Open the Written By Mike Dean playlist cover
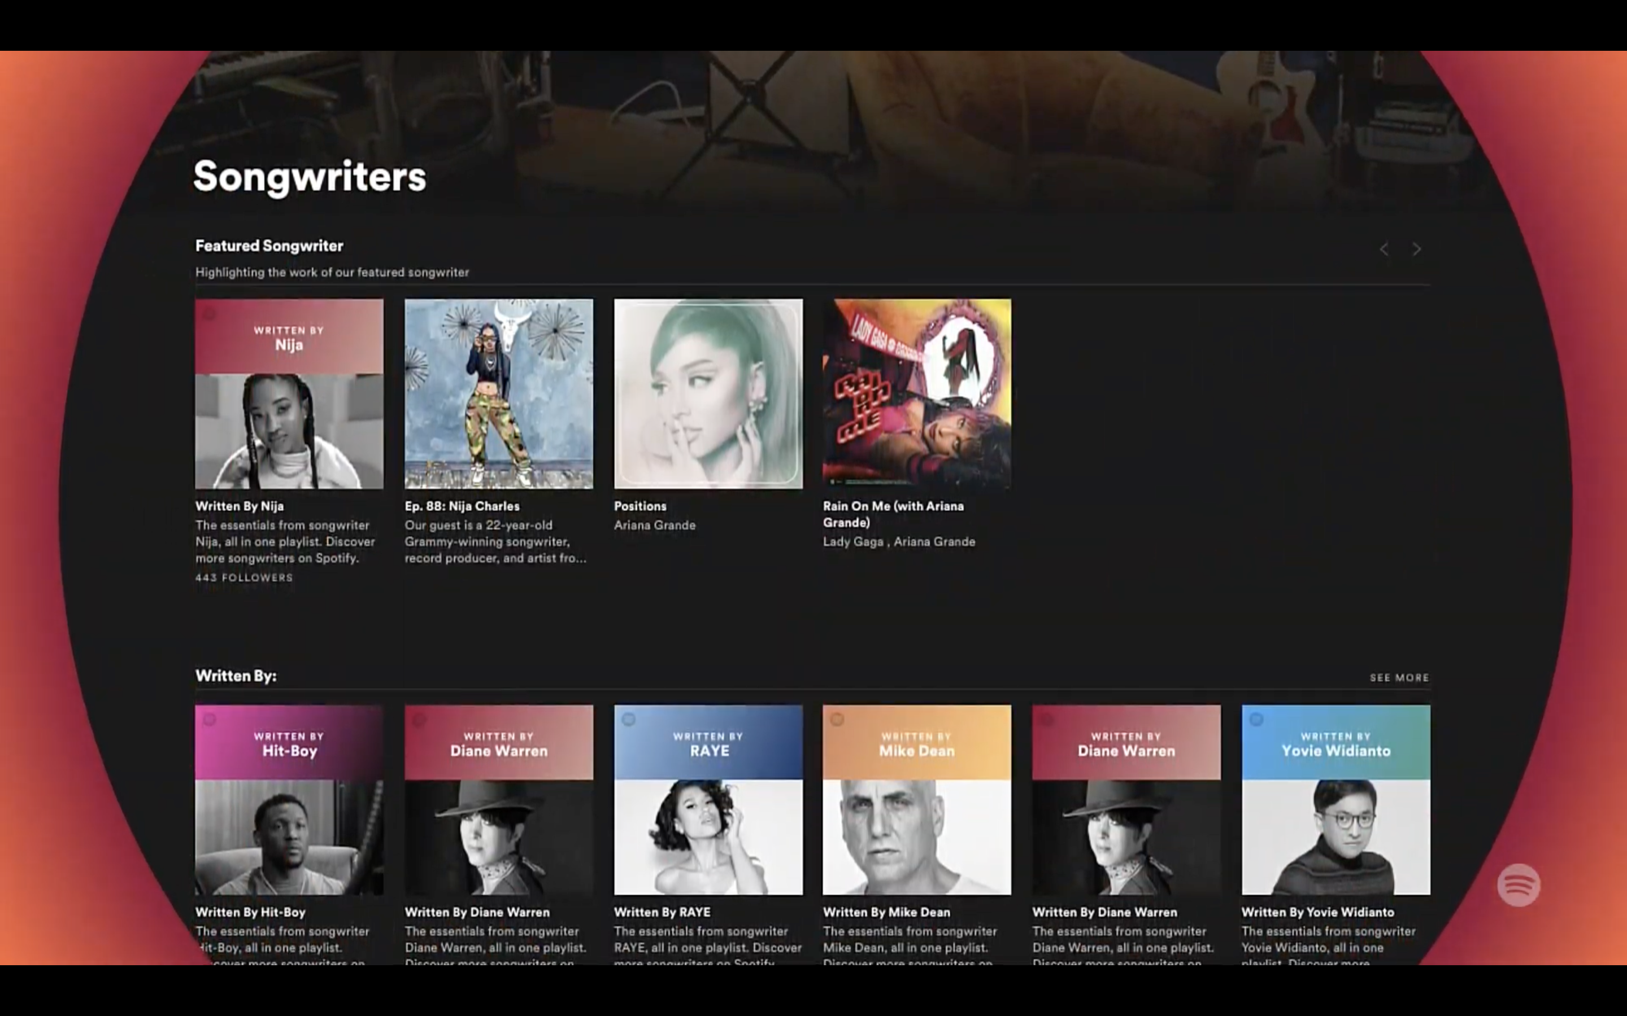This screenshot has width=1627, height=1016. (x=917, y=800)
